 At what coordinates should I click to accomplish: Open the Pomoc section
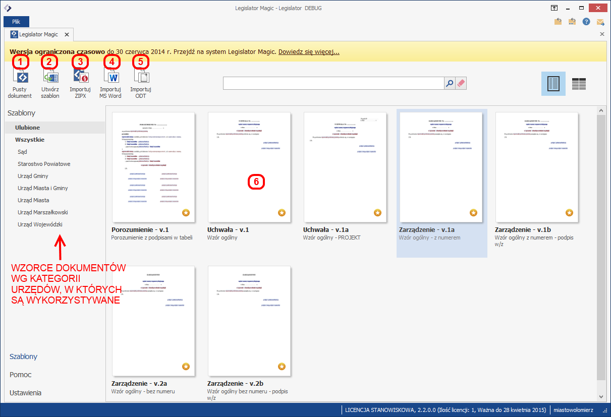pos(21,375)
